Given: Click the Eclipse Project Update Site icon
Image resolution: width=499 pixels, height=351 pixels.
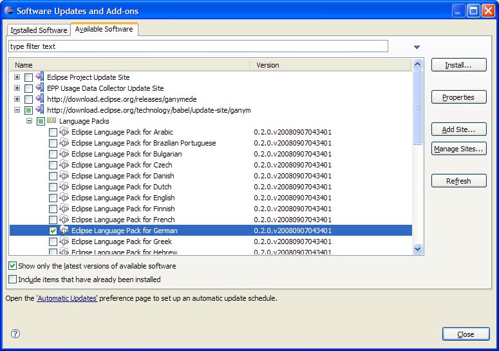Looking at the screenshot, I should tap(40, 77).
